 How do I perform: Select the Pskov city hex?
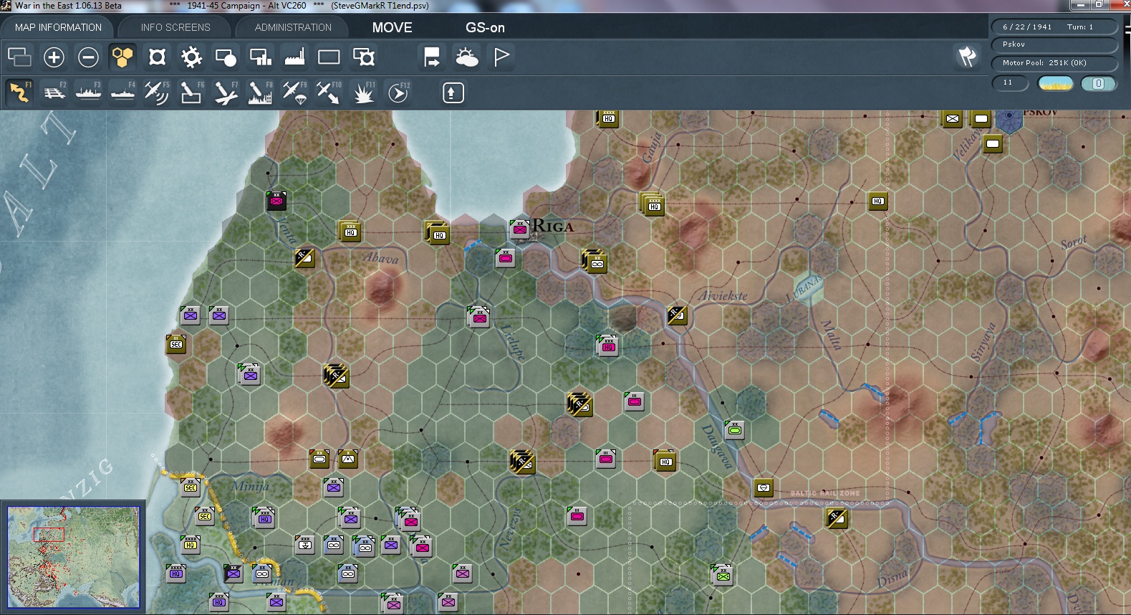1009,119
